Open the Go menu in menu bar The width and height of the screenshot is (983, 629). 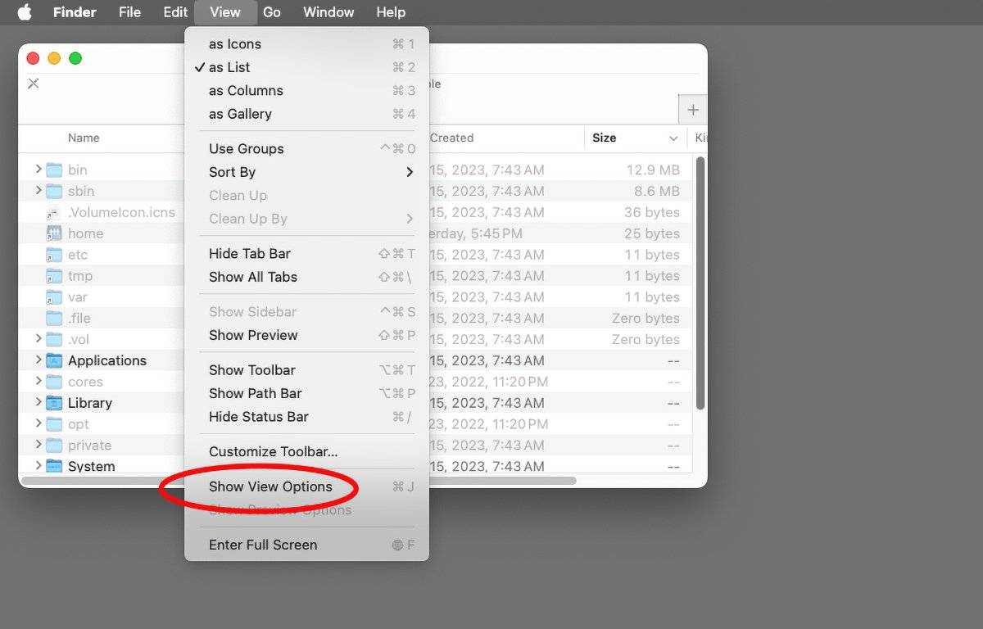[x=272, y=12]
